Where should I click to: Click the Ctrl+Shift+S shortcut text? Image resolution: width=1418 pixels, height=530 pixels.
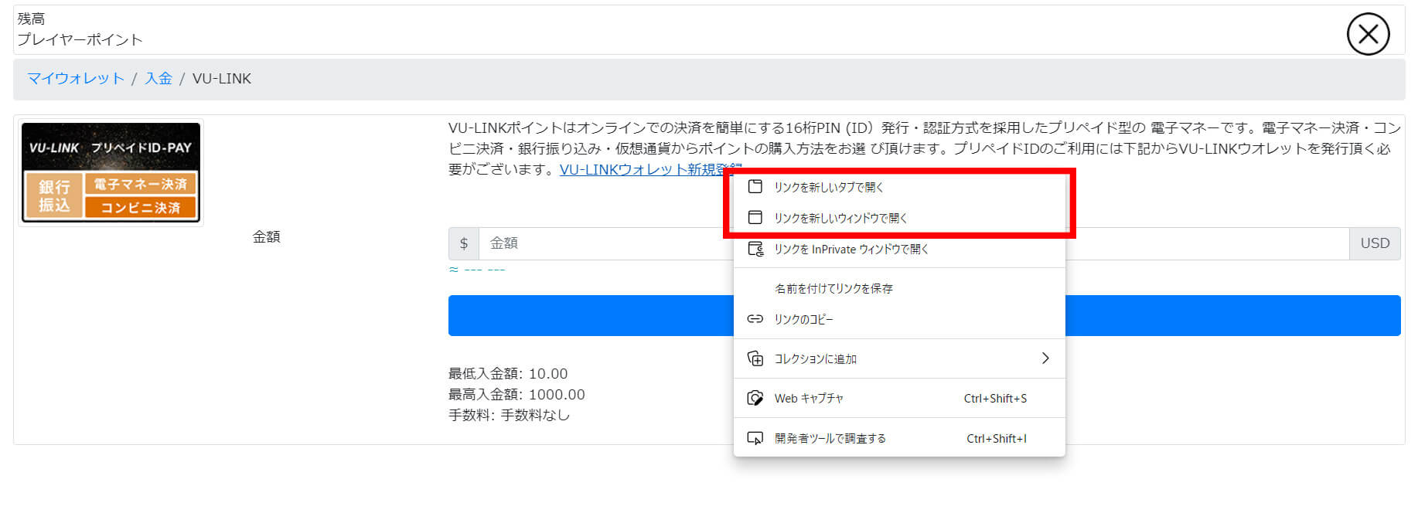(995, 399)
